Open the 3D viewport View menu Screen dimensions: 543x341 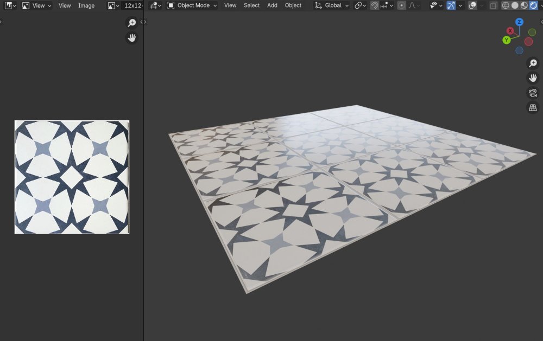[230, 5]
